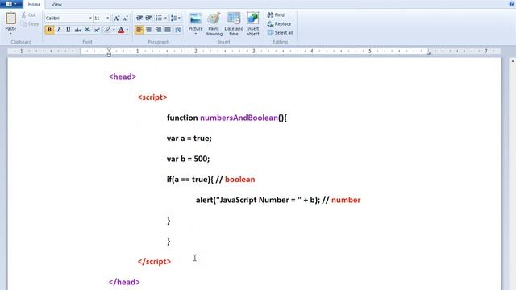The width and height of the screenshot is (516, 290).
Task: Insert a Paint drawing
Action: (214, 24)
